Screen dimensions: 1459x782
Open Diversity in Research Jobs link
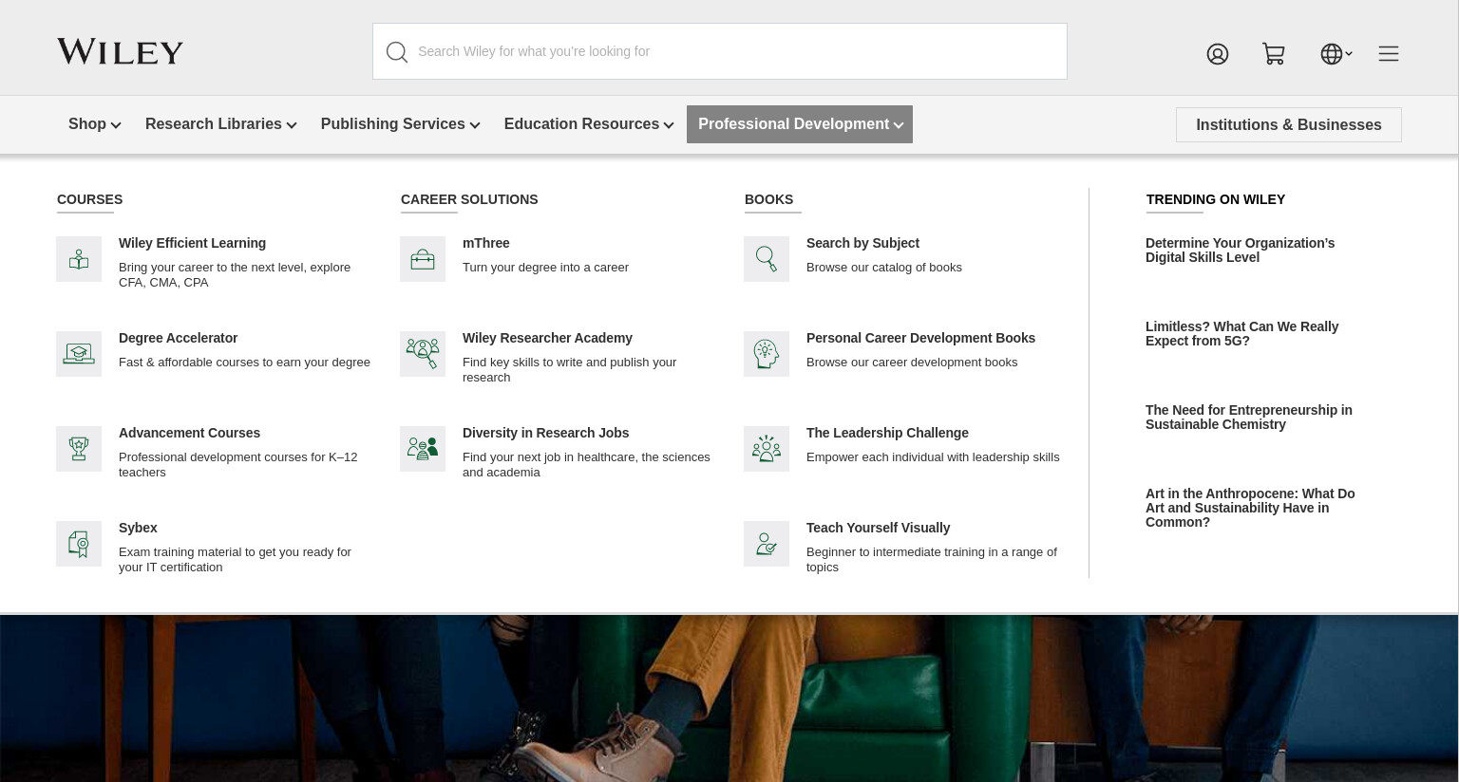[x=545, y=434]
